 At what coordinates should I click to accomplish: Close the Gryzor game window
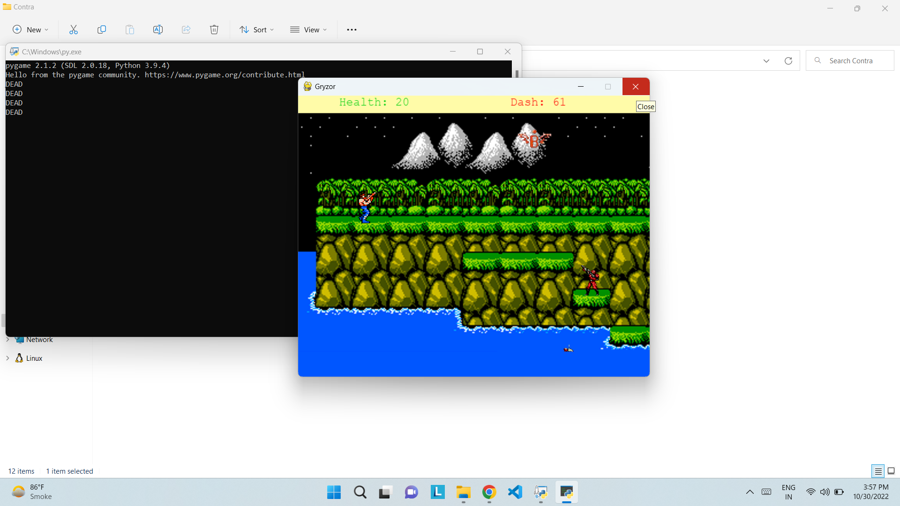pos(636,87)
